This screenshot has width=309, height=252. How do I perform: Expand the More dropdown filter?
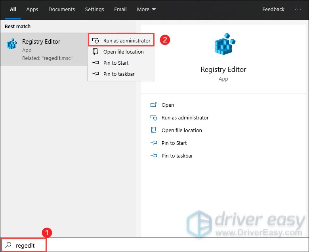(x=146, y=9)
